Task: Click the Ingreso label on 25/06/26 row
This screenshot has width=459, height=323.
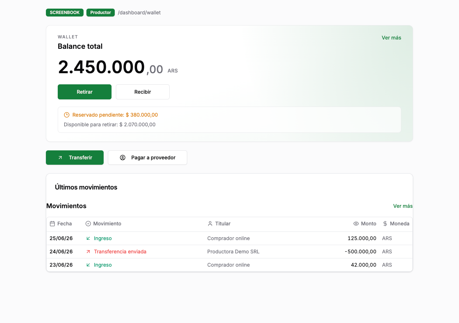Action: click(103, 238)
